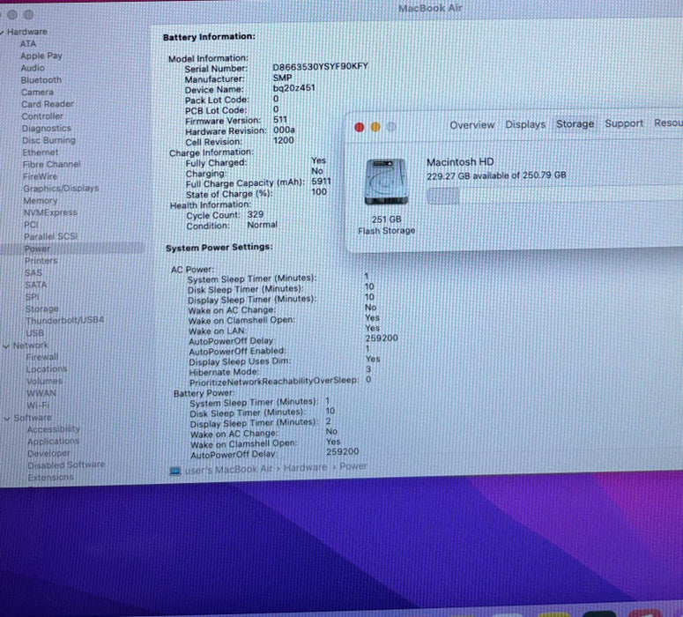
Task: Select Printers in the sidebar
Action: tap(41, 261)
